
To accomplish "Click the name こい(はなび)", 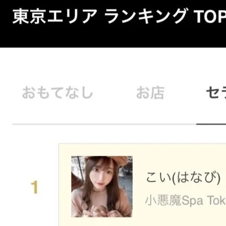I will pyautogui.click(x=183, y=177).
